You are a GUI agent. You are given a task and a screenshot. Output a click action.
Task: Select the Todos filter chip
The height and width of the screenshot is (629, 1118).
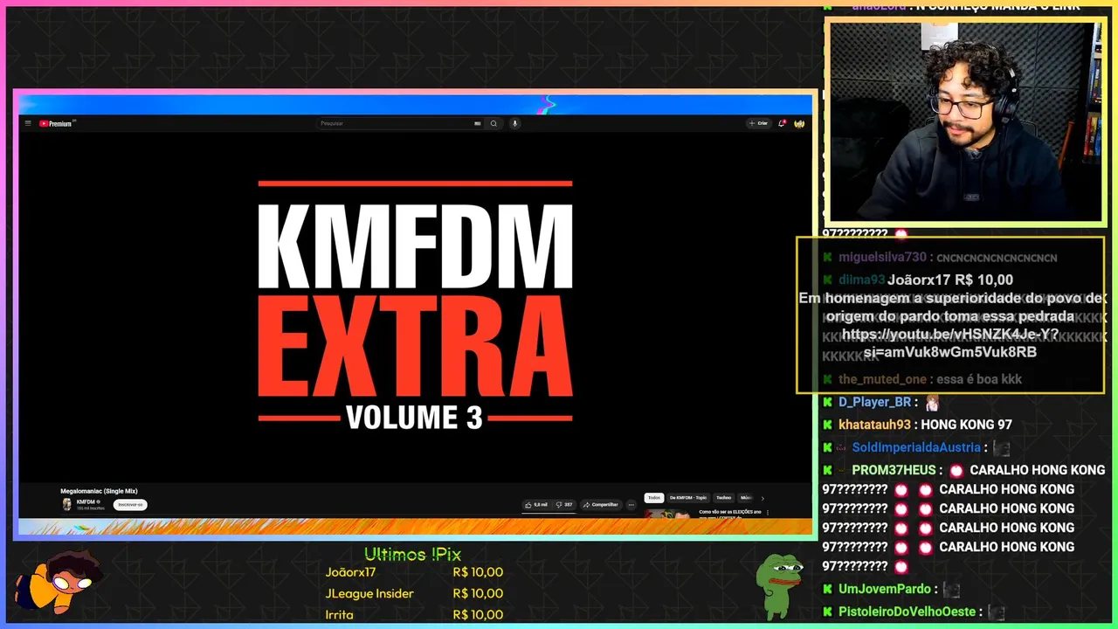tap(654, 497)
